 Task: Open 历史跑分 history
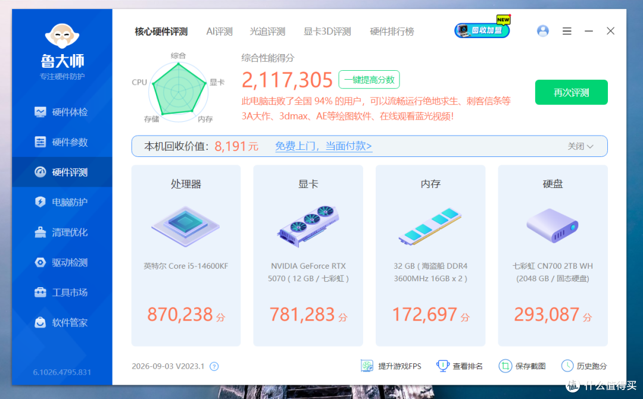pyautogui.click(x=583, y=366)
